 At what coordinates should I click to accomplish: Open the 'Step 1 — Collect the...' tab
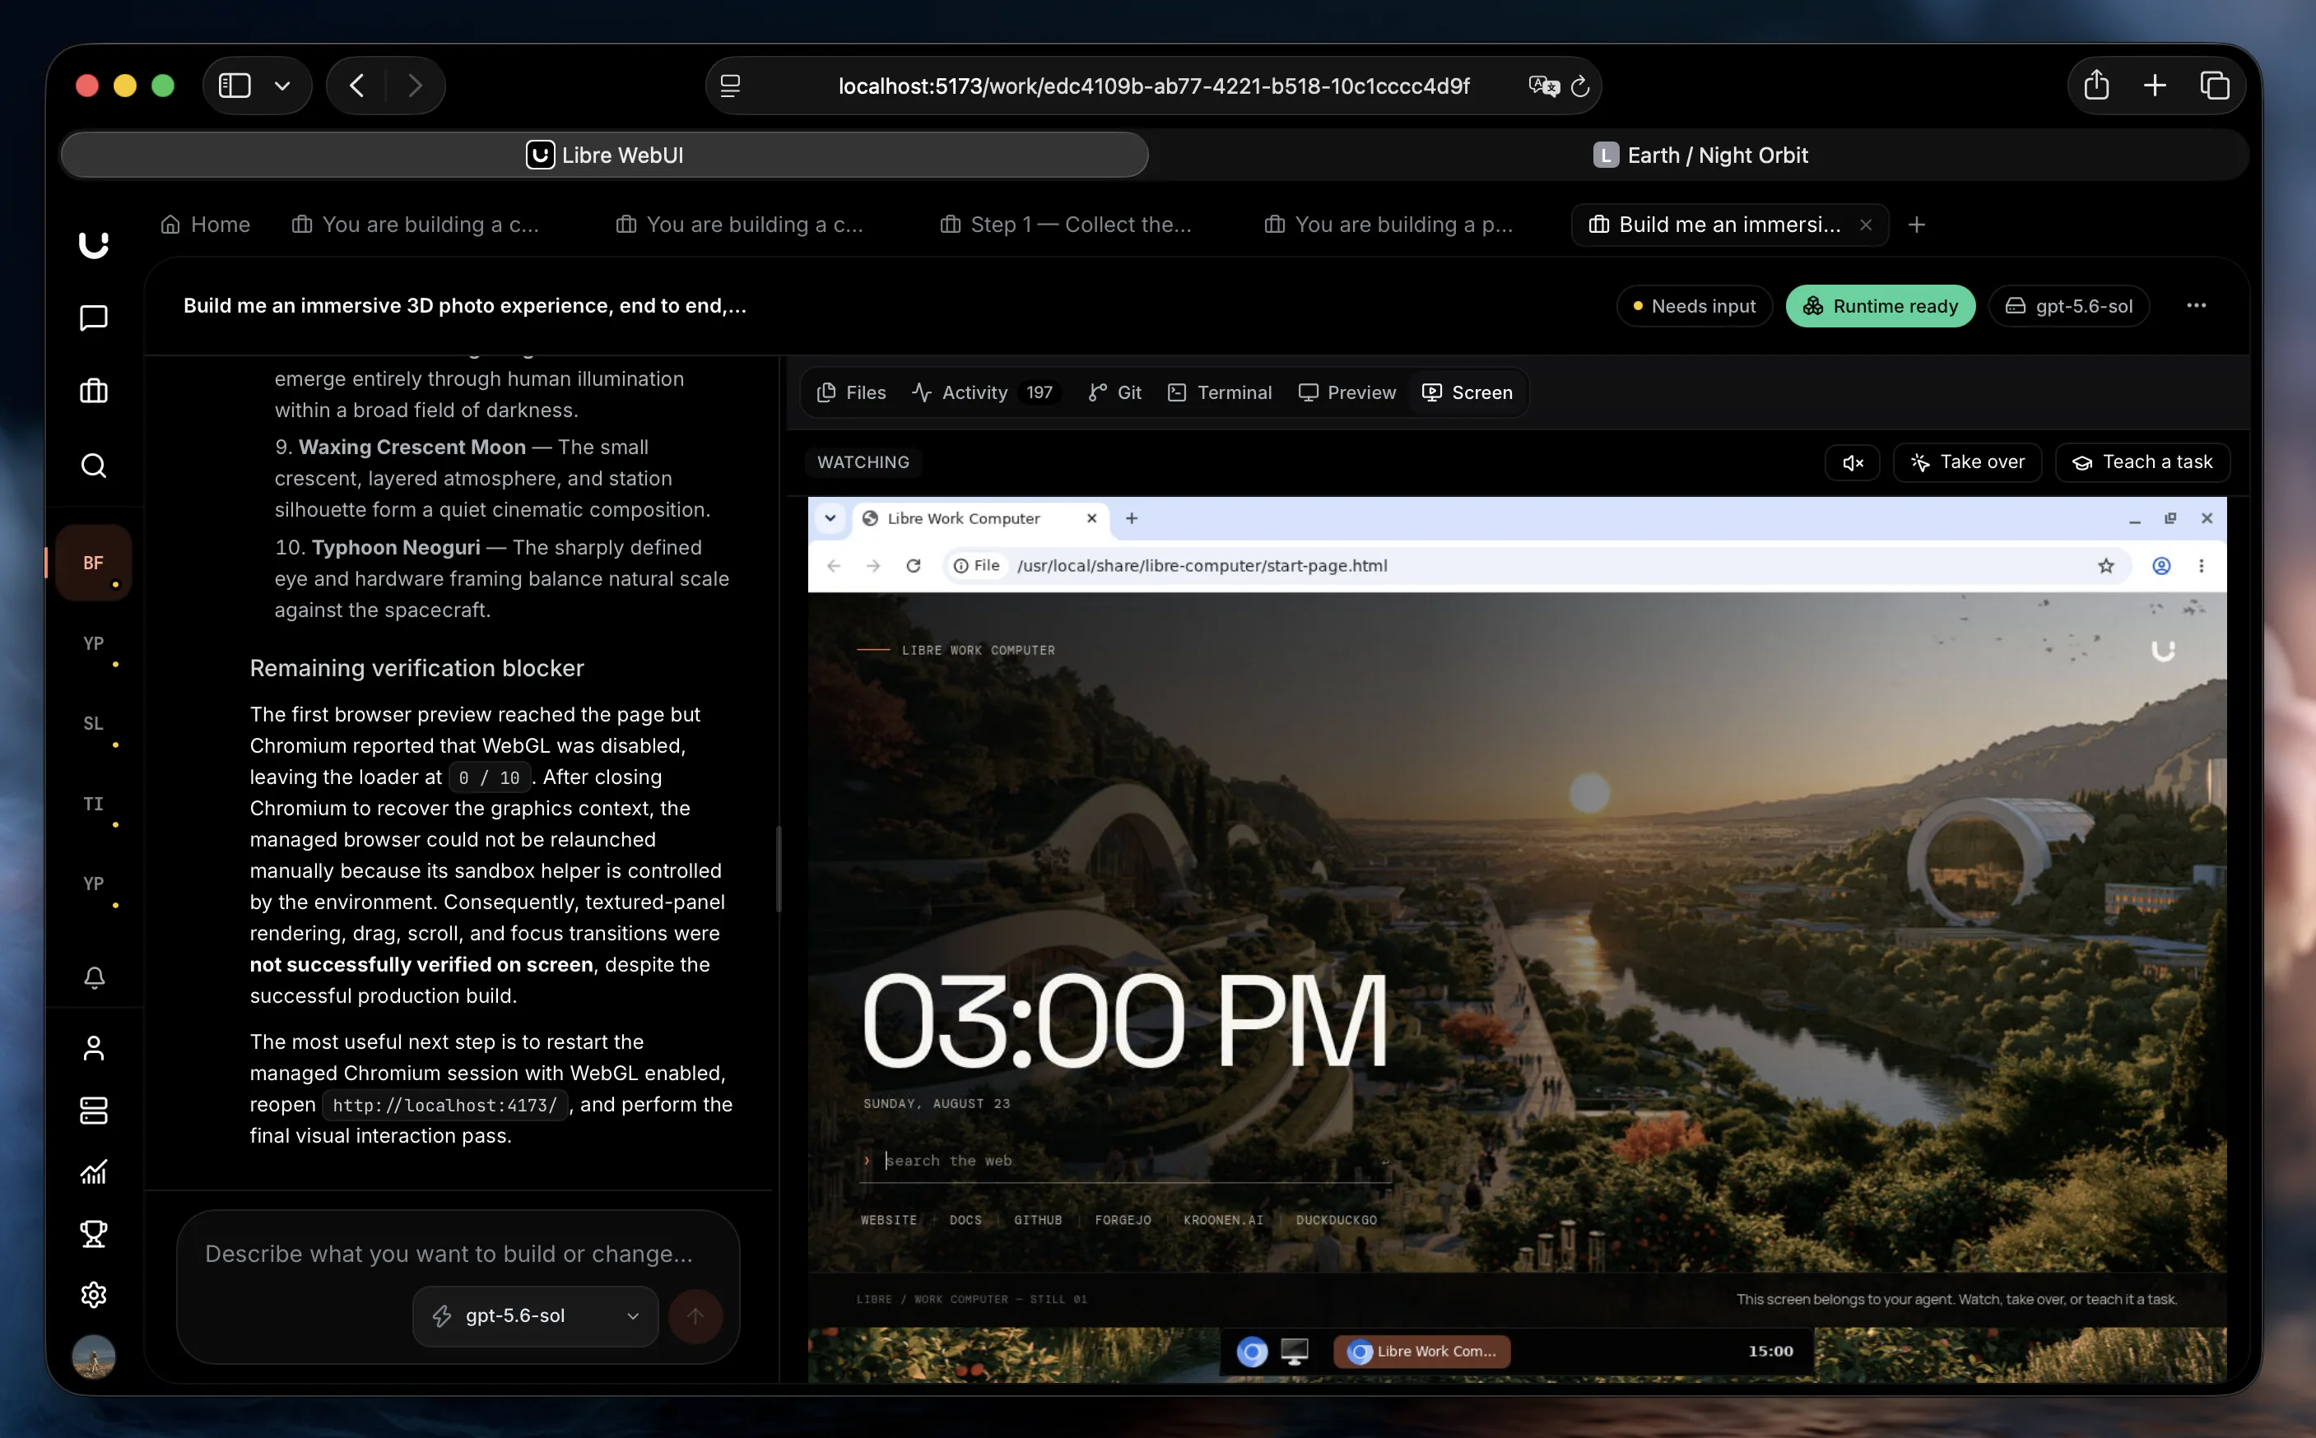pos(1066,225)
